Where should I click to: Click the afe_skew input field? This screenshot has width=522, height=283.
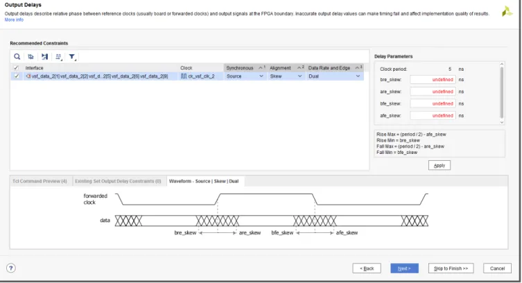[x=433, y=116]
